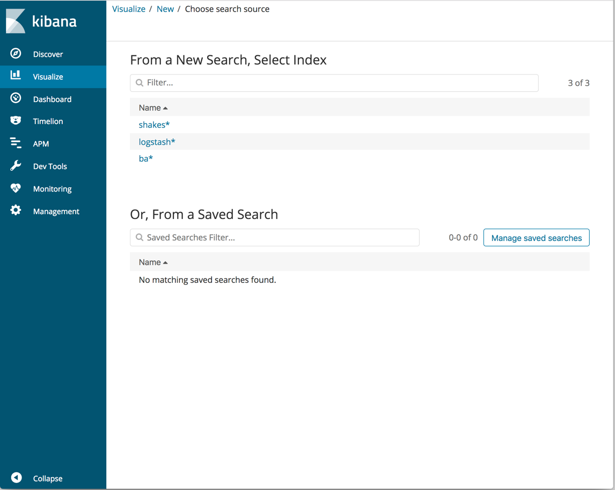Select the ba* index pattern

pos(145,158)
